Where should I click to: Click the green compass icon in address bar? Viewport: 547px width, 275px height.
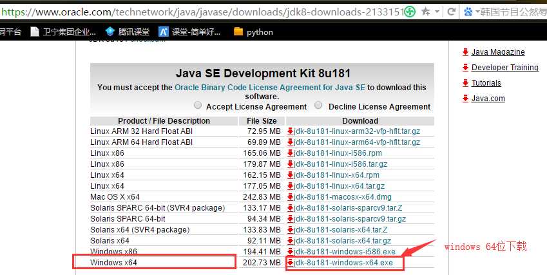click(x=410, y=12)
